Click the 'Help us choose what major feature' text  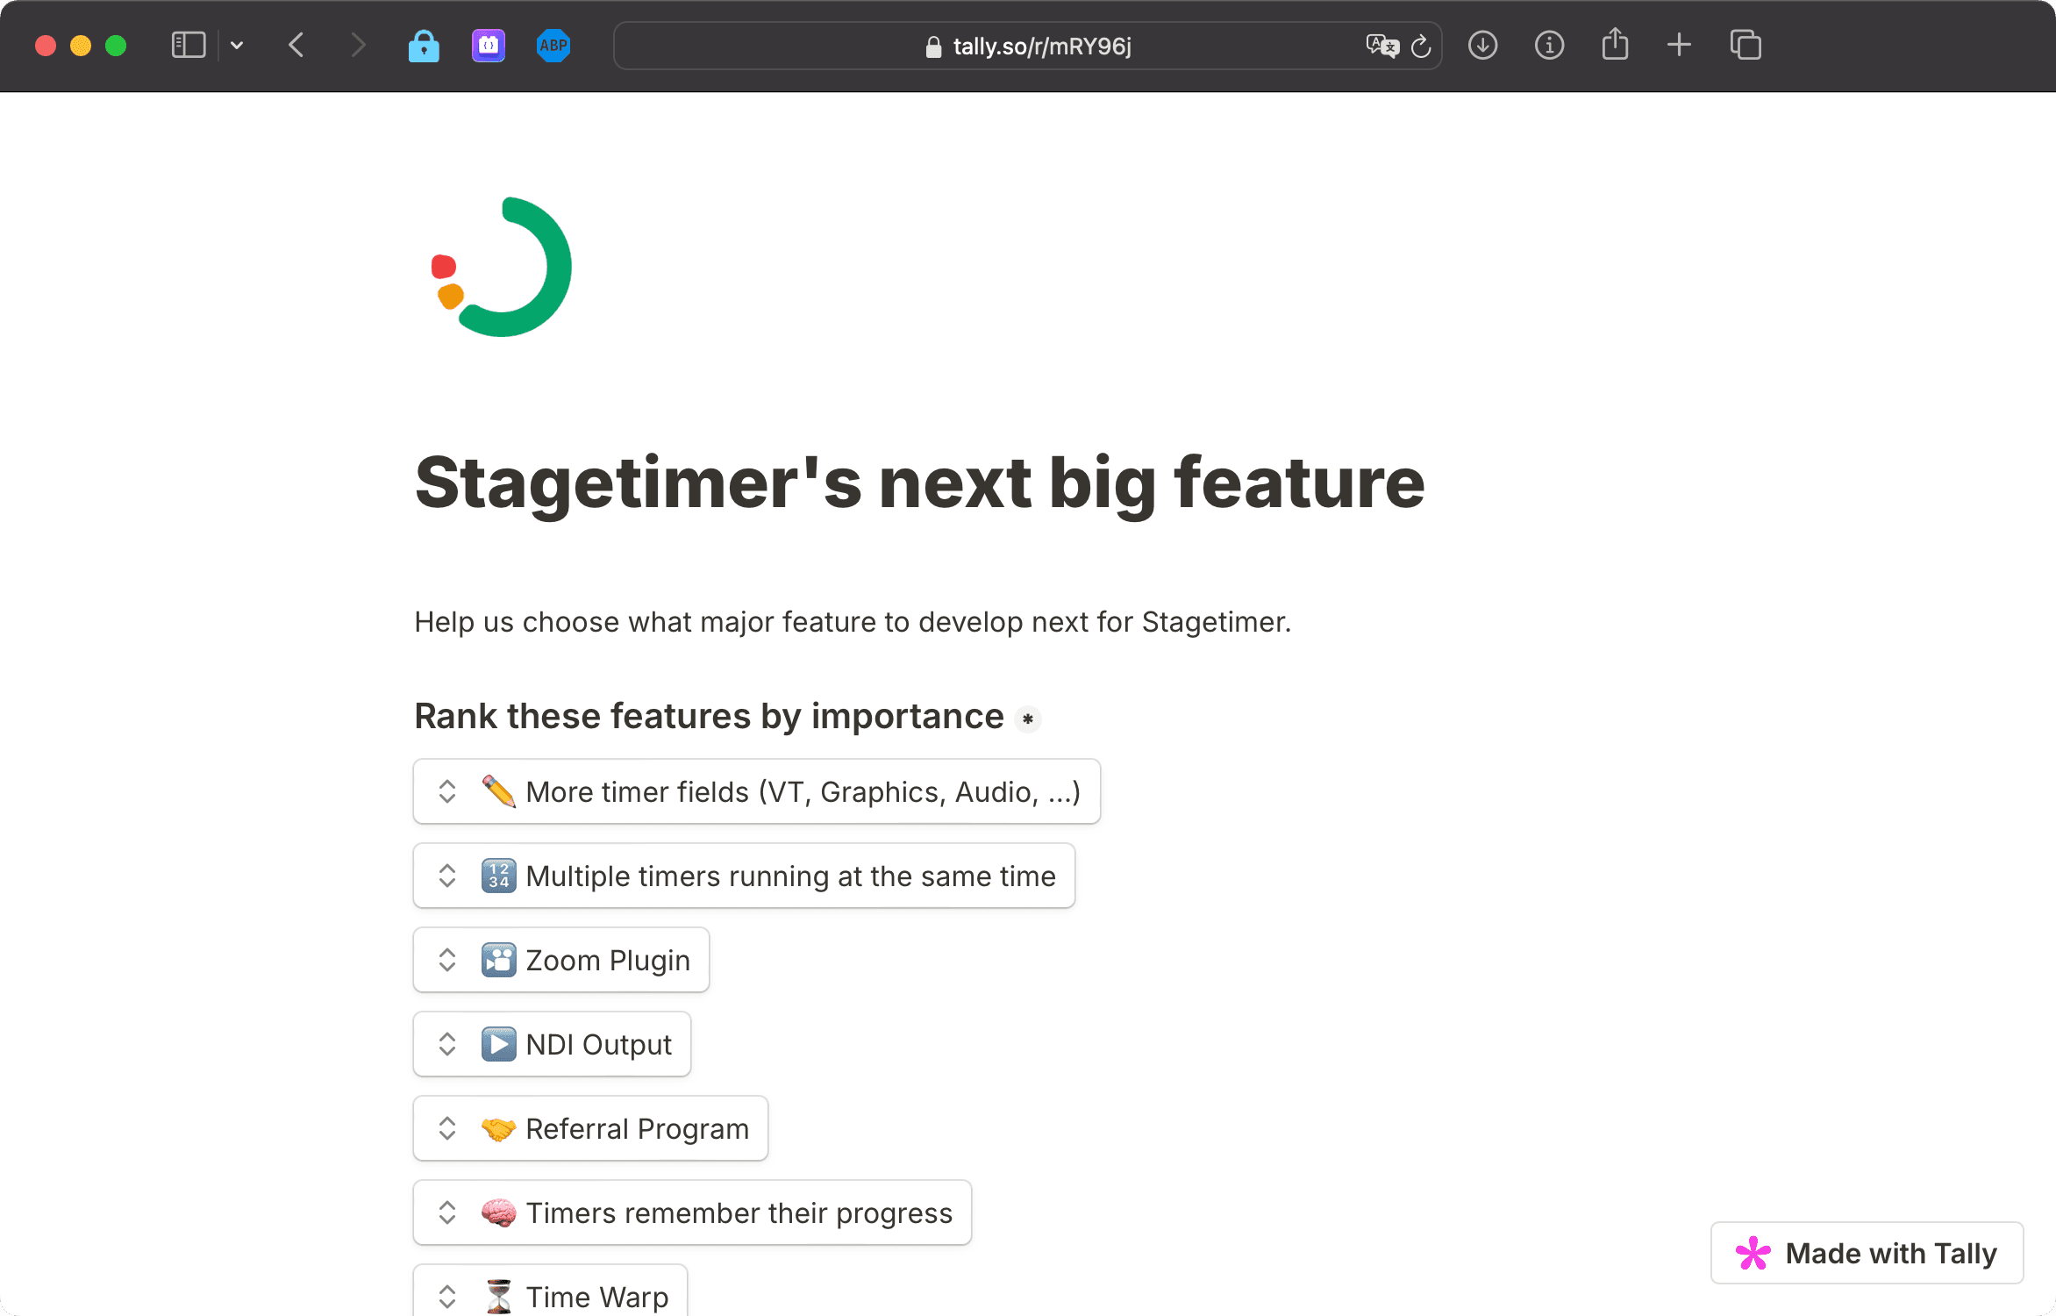point(853,622)
